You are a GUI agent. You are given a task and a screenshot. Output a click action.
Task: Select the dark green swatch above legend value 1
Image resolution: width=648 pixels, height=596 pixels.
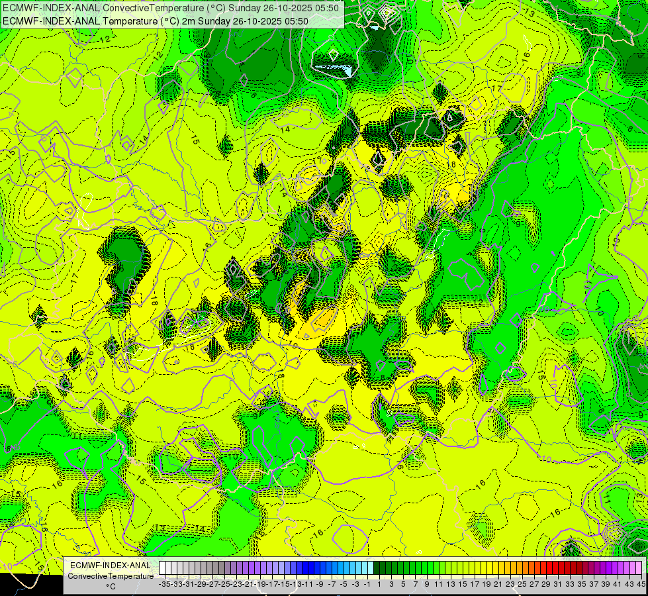pos(377,568)
